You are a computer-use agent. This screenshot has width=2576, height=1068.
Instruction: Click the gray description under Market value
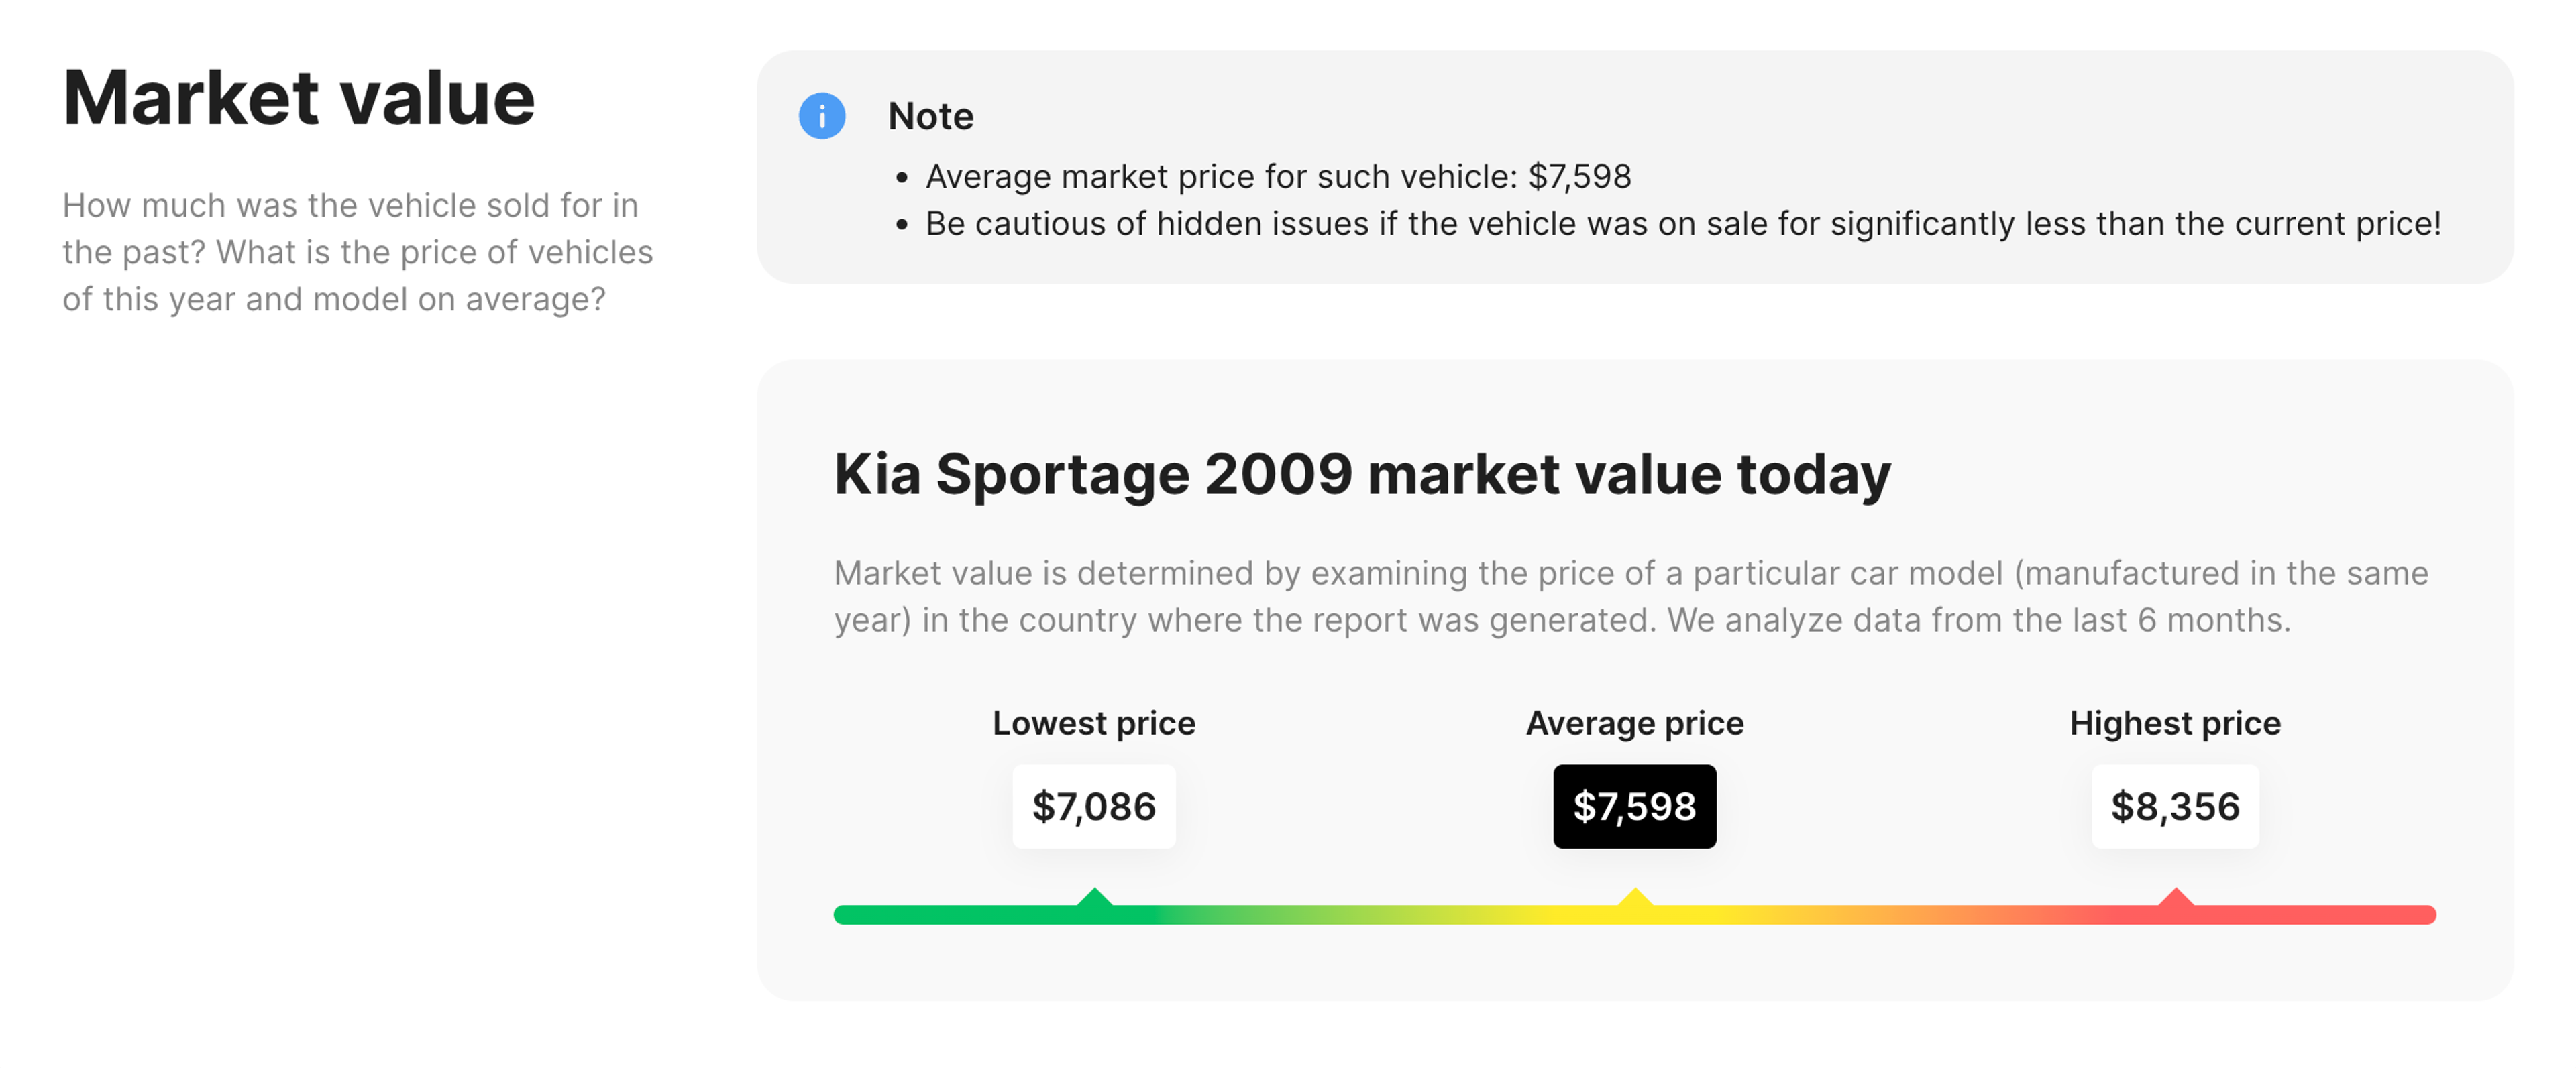click(357, 252)
